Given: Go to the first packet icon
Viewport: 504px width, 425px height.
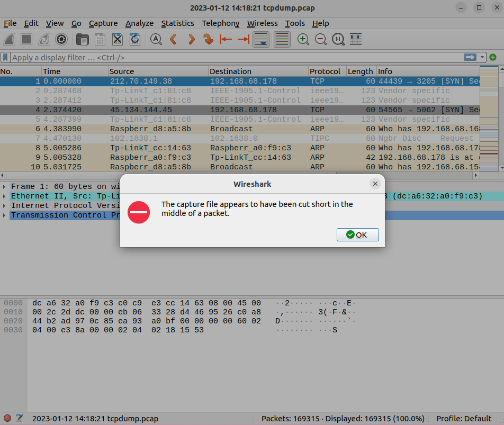Looking at the screenshot, I should coord(226,39).
